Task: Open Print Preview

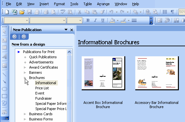Action: tap(54, 12)
